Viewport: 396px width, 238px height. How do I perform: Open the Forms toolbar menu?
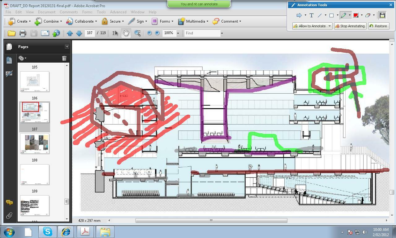[162, 21]
